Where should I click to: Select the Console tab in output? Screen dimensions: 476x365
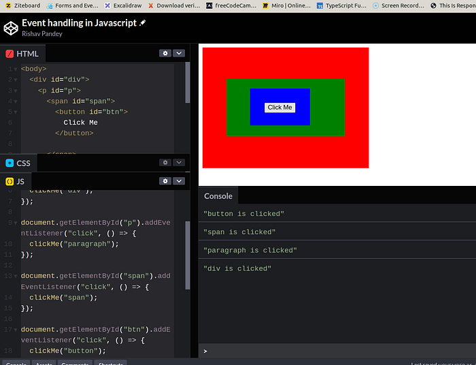pos(218,196)
